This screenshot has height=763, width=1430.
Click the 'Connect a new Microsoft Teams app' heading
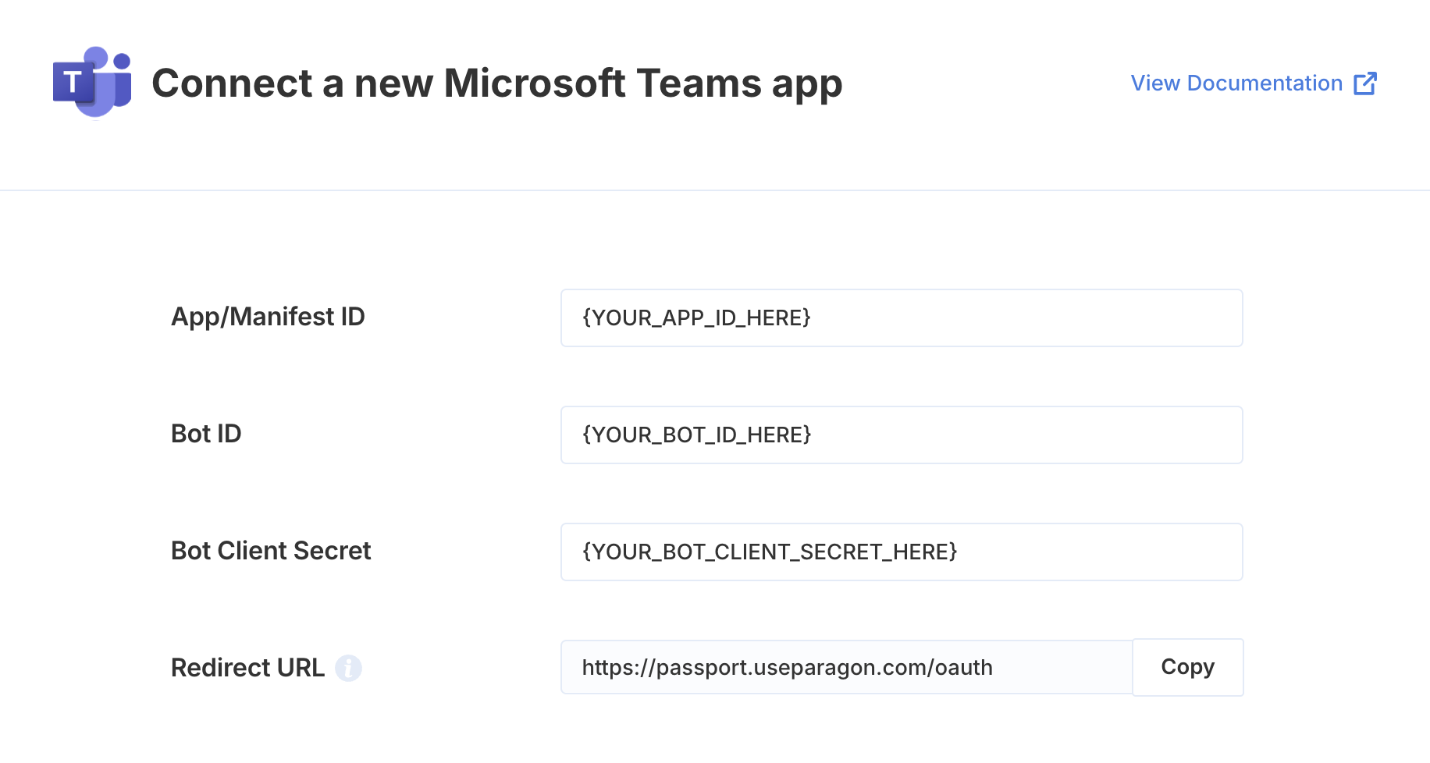click(497, 84)
